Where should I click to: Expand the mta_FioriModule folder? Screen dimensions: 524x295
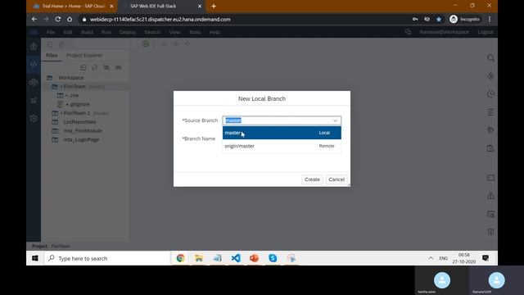[x=55, y=131]
